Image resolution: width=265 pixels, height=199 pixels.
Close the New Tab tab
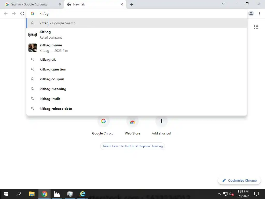pyautogui.click(x=122, y=4)
